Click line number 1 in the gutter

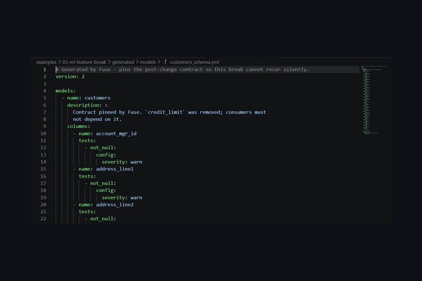[x=45, y=70]
